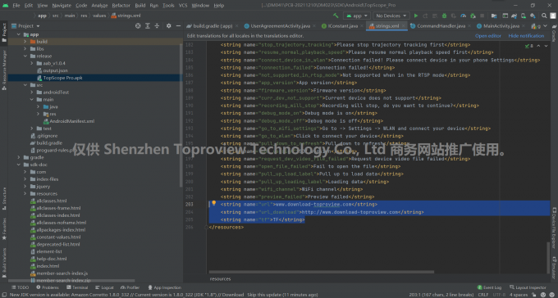This screenshot has height=298, width=558.
Task: Click the Profile app gauge icon
Action: click(x=463, y=16)
